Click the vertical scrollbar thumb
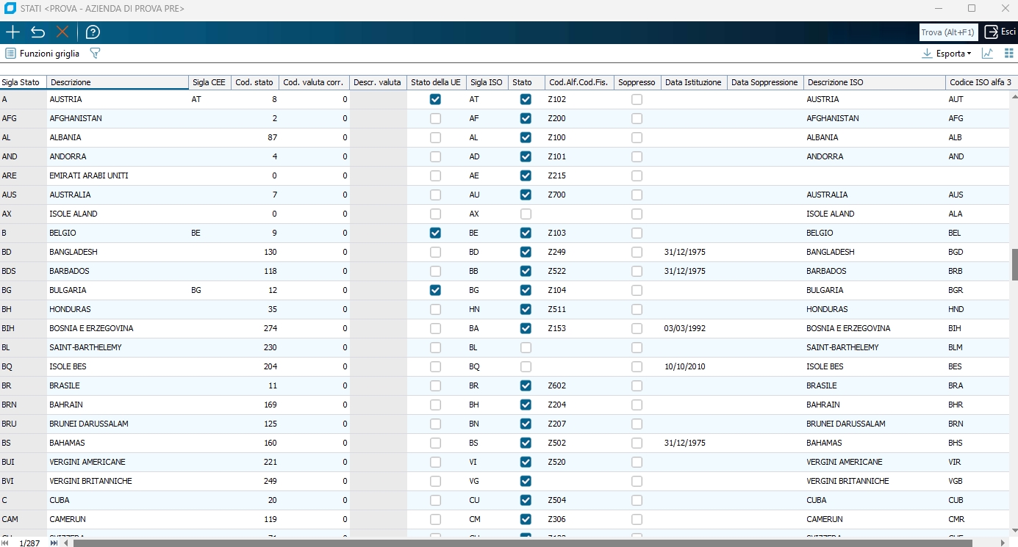Viewport: 1018px width, 547px height. [x=1014, y=264]
